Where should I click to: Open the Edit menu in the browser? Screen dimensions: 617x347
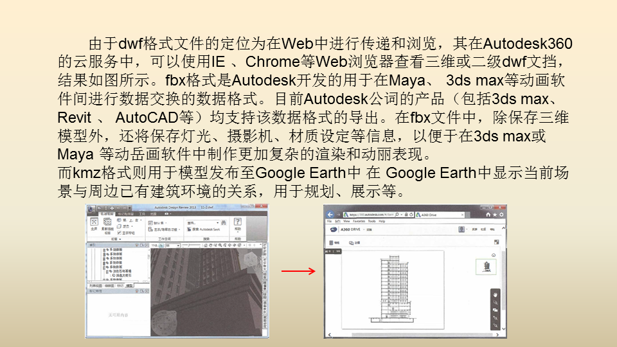337,221
